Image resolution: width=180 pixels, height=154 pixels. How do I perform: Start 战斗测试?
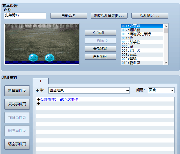point(150,16)
